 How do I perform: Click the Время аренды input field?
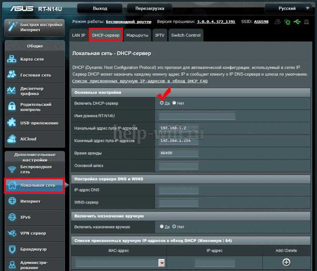tap(179, 153)
